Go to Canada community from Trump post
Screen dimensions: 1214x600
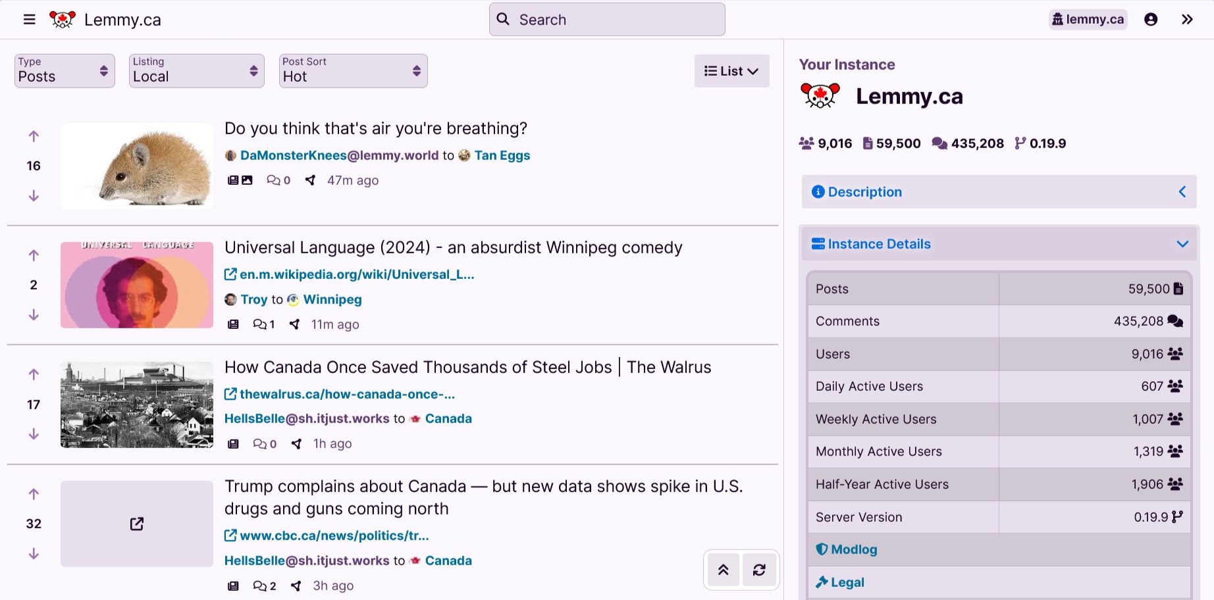click(x=441, y=561)
